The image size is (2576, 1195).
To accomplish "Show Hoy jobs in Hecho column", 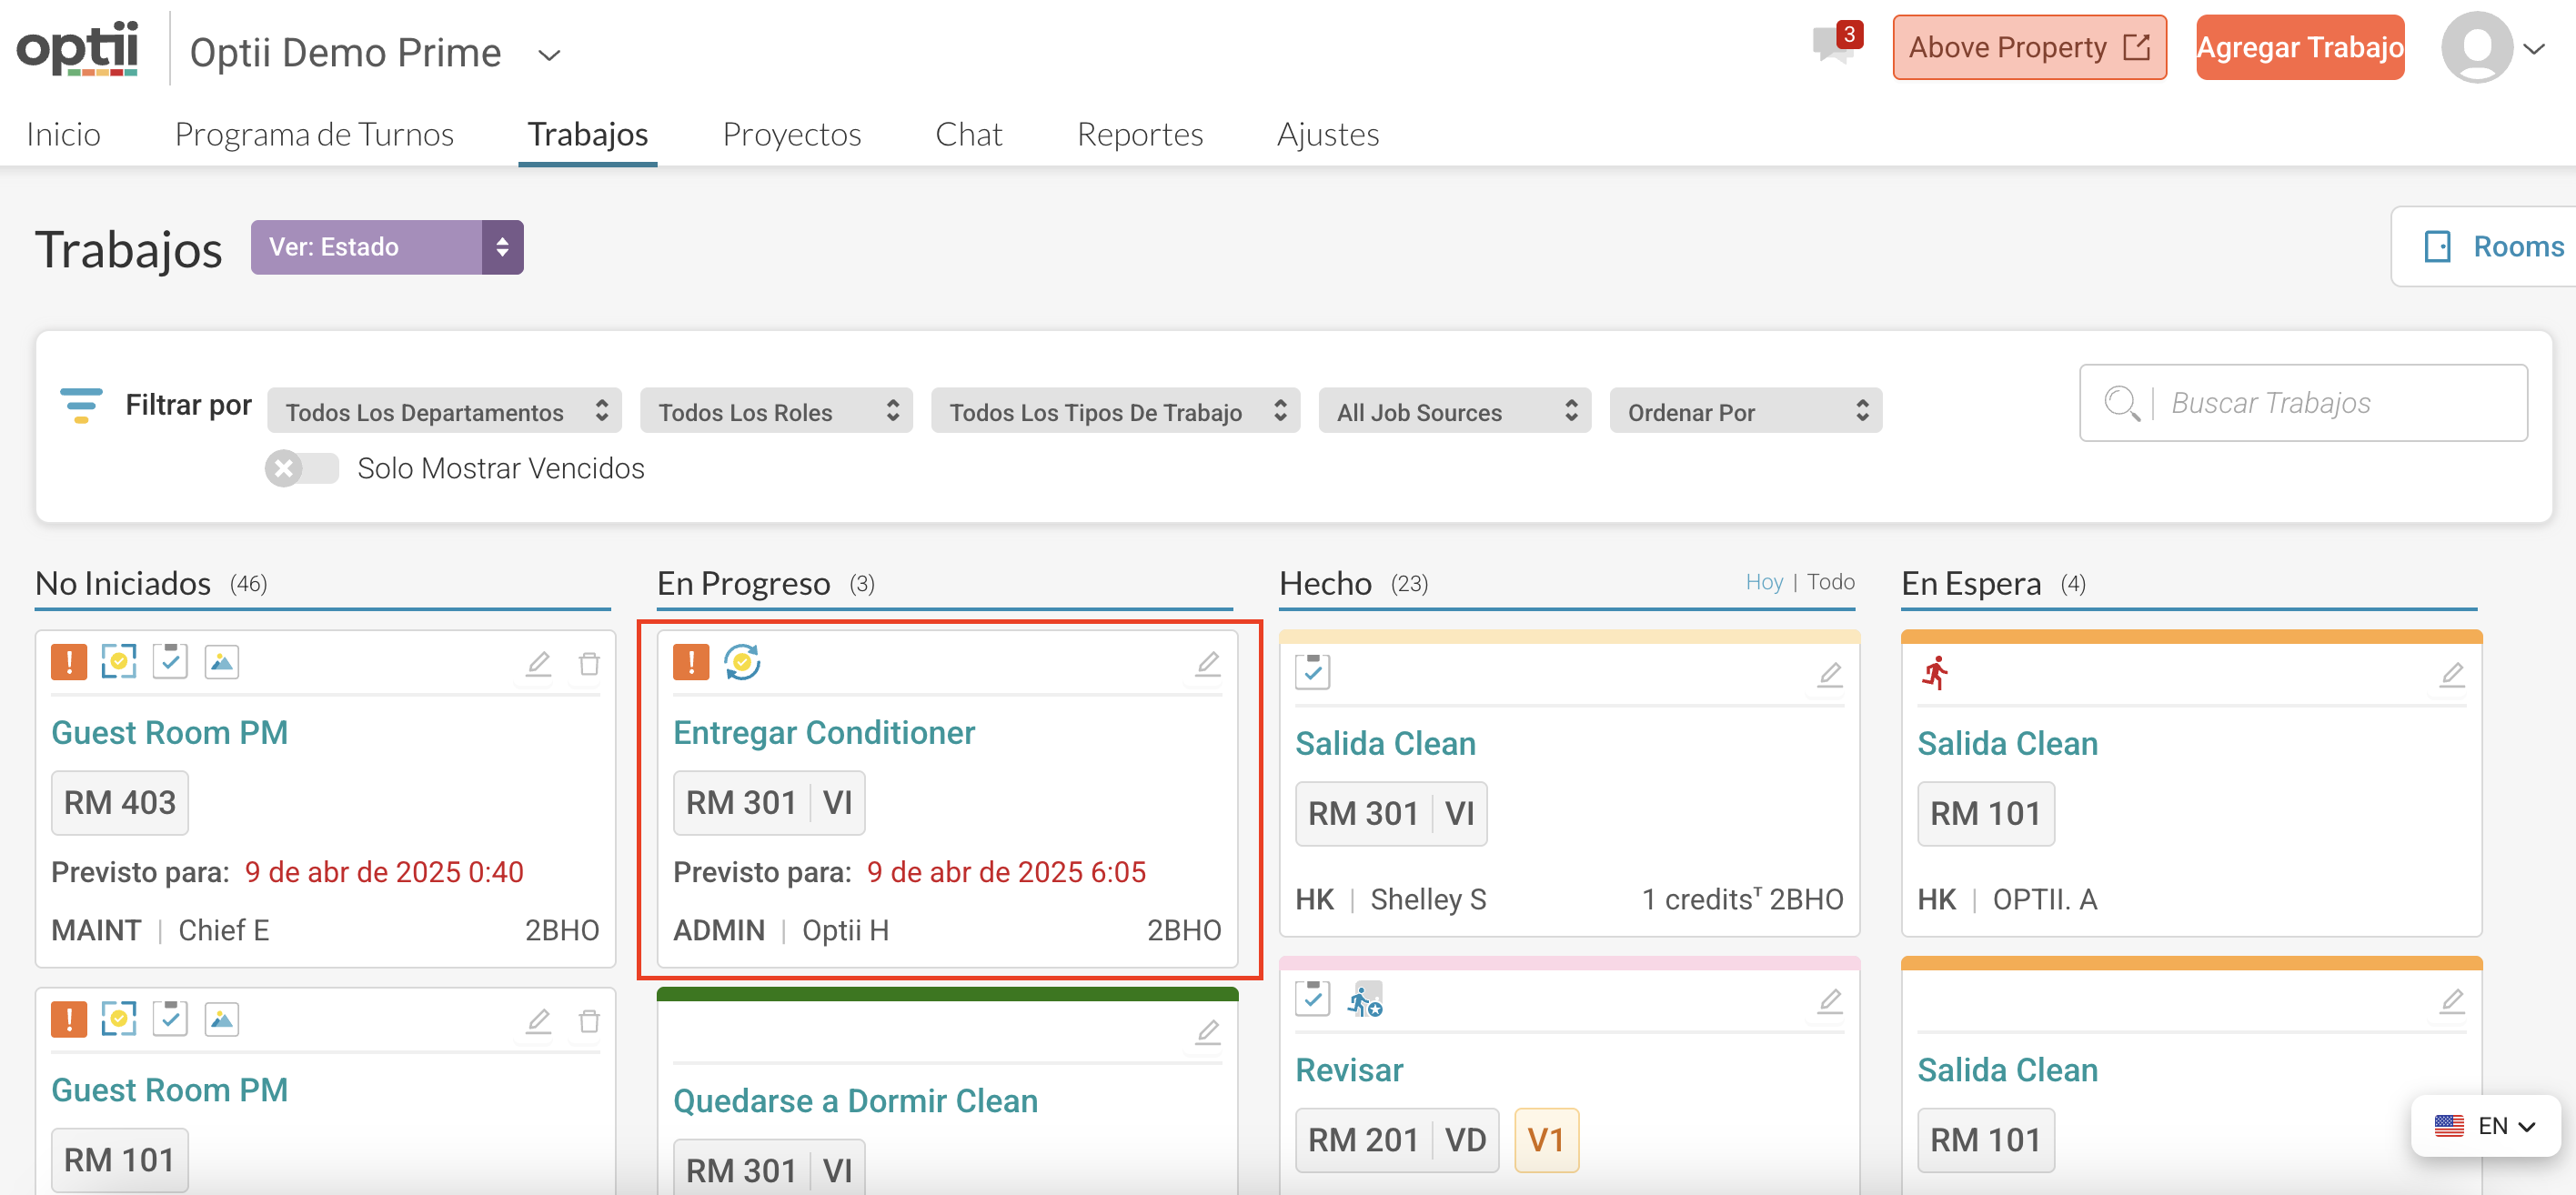I will click(1763, 582).
